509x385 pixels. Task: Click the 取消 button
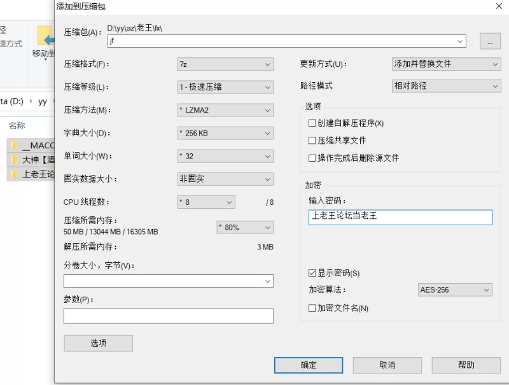(387, 365)
